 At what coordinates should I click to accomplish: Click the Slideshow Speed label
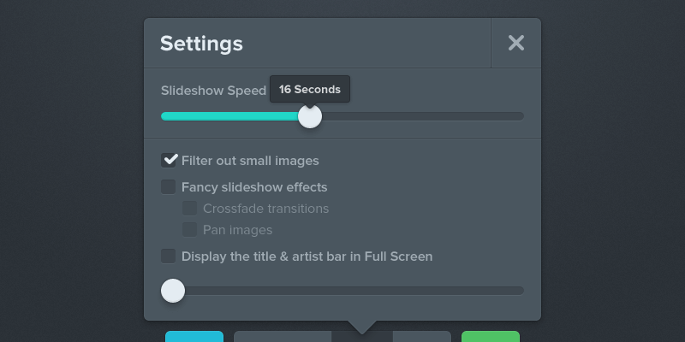coord(213,90)
